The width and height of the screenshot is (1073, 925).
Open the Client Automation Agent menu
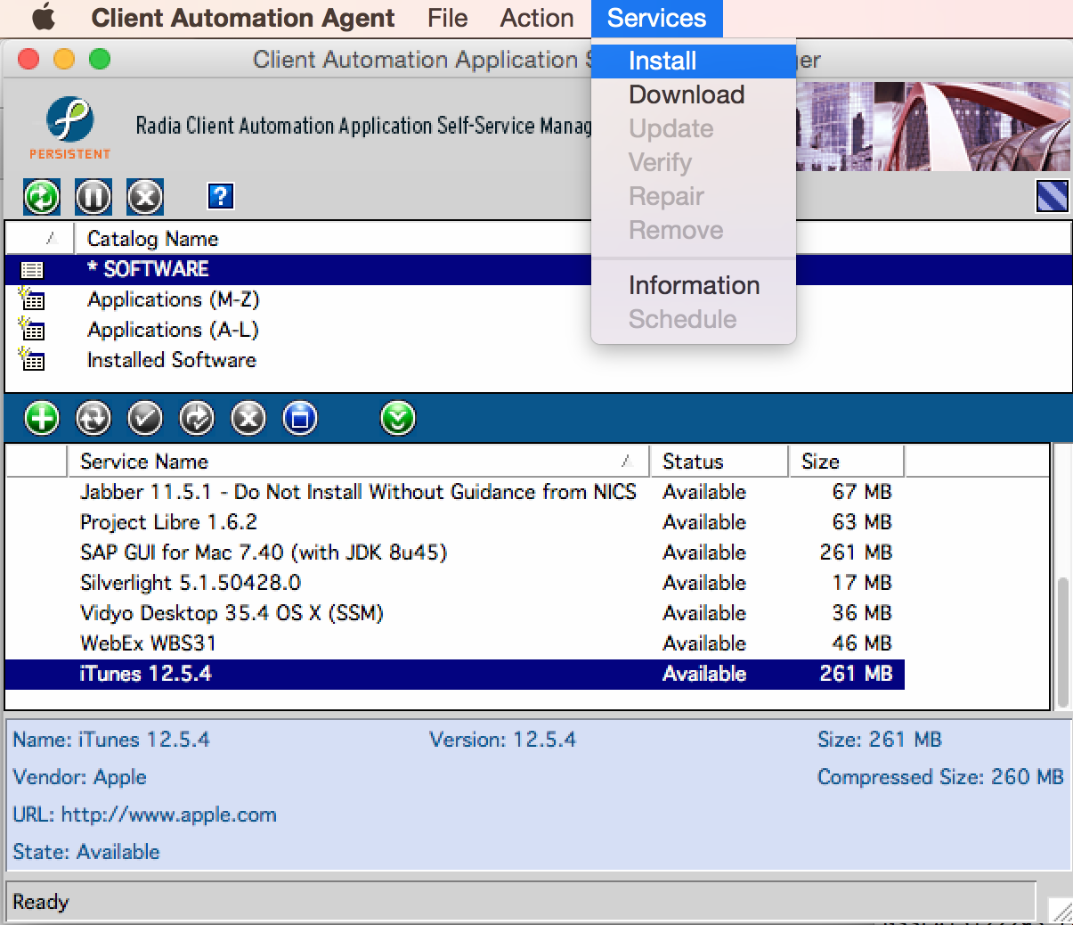tap(243, 18)
